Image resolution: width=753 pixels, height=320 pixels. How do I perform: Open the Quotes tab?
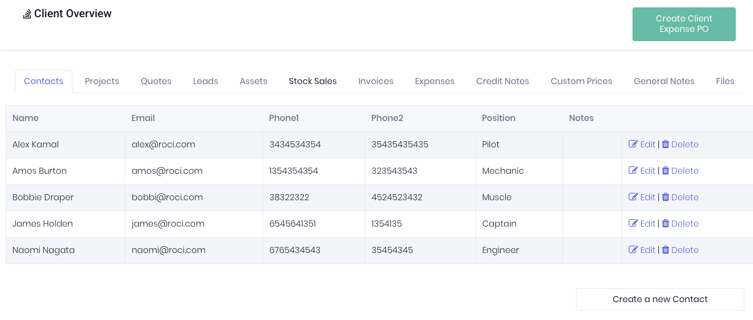point(156,81)
